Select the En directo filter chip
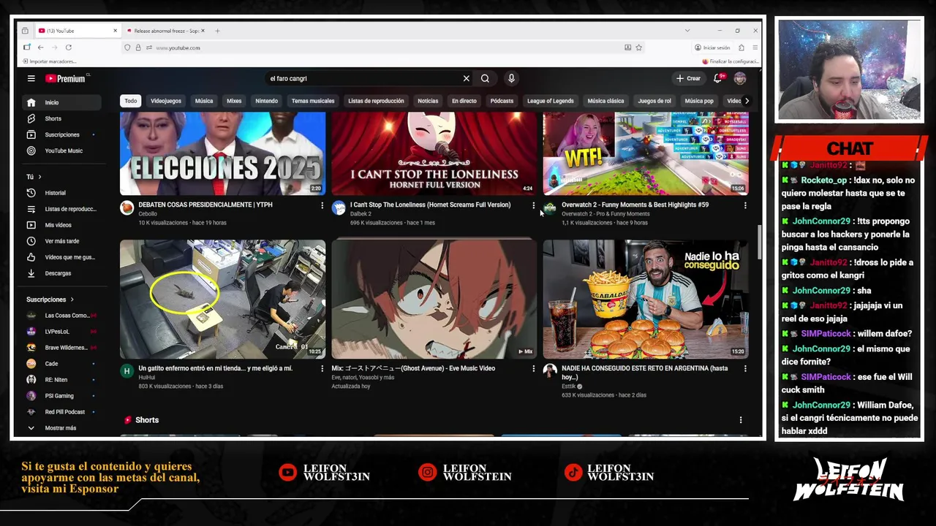 pyautogui.click(x=464, y=101)
